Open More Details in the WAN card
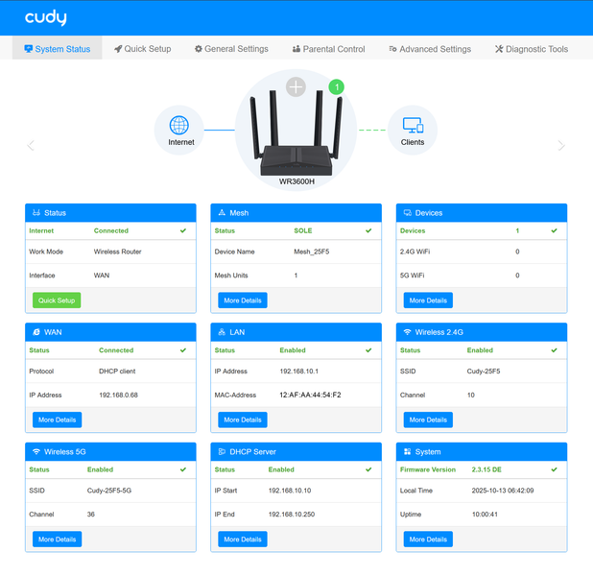Screen dimensions: 593x576 tap(58, 420)
